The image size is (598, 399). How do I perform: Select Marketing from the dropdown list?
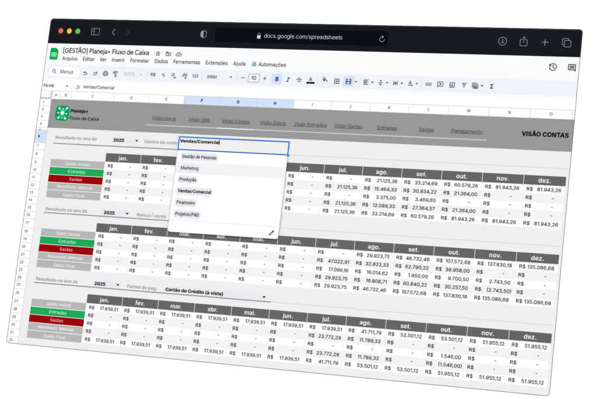(x=190, y=168)
